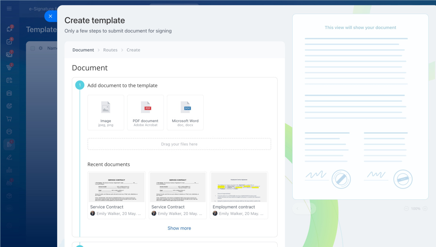The width and height of the screenshot is (436, 247).
Task: Click the 'Recent documents' heading
Action: point(109,164)
